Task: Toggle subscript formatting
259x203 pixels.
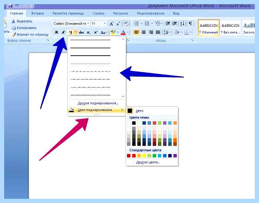Action: click(x=89, y=32)
